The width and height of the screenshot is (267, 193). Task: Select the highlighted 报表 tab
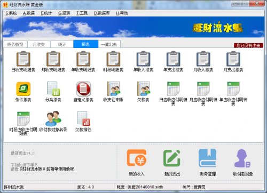85,44
